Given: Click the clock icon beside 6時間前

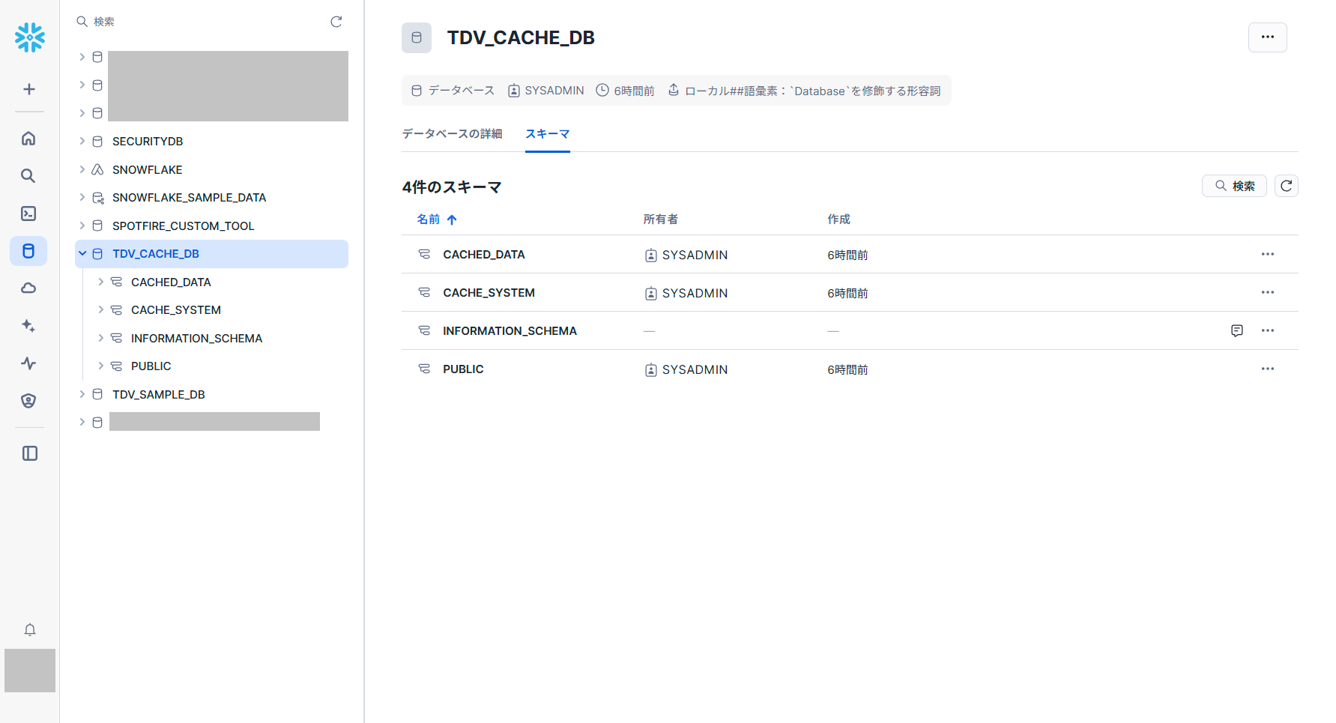Looking at the screenshot, I should tap(602, 90).
